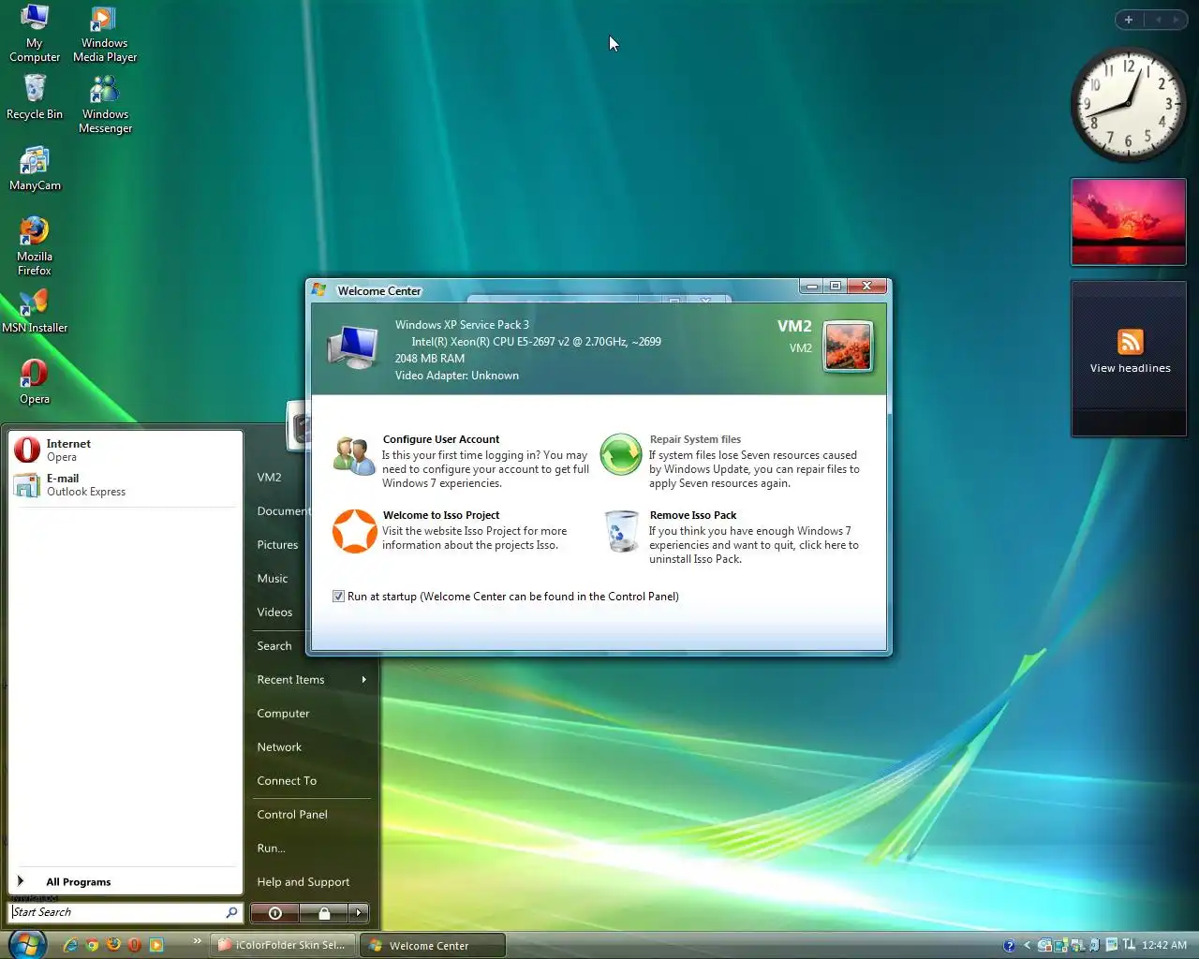Image resolution: width=1199 pixels, height=959 pixels.
Task: Switch to iColorFolder Skin Selector taskbar button
Action: (x=285, y=945)
